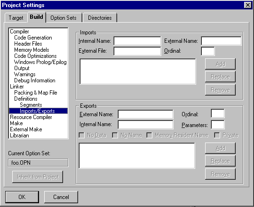Select the Linker tree item
Viewport: 254px width, 207px height.
[x=16, y=87]
